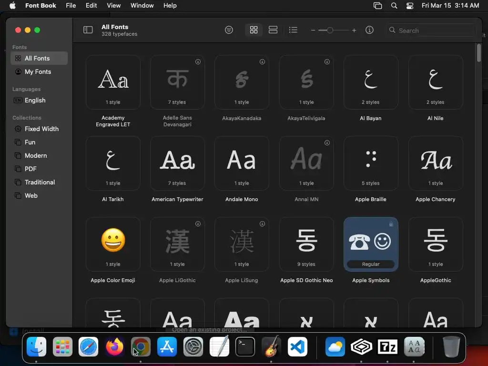The width and height of the screenshot is (488, 366).
Task: Select the Academy Engraved LET font tile
Action: (x=113, y=82)
